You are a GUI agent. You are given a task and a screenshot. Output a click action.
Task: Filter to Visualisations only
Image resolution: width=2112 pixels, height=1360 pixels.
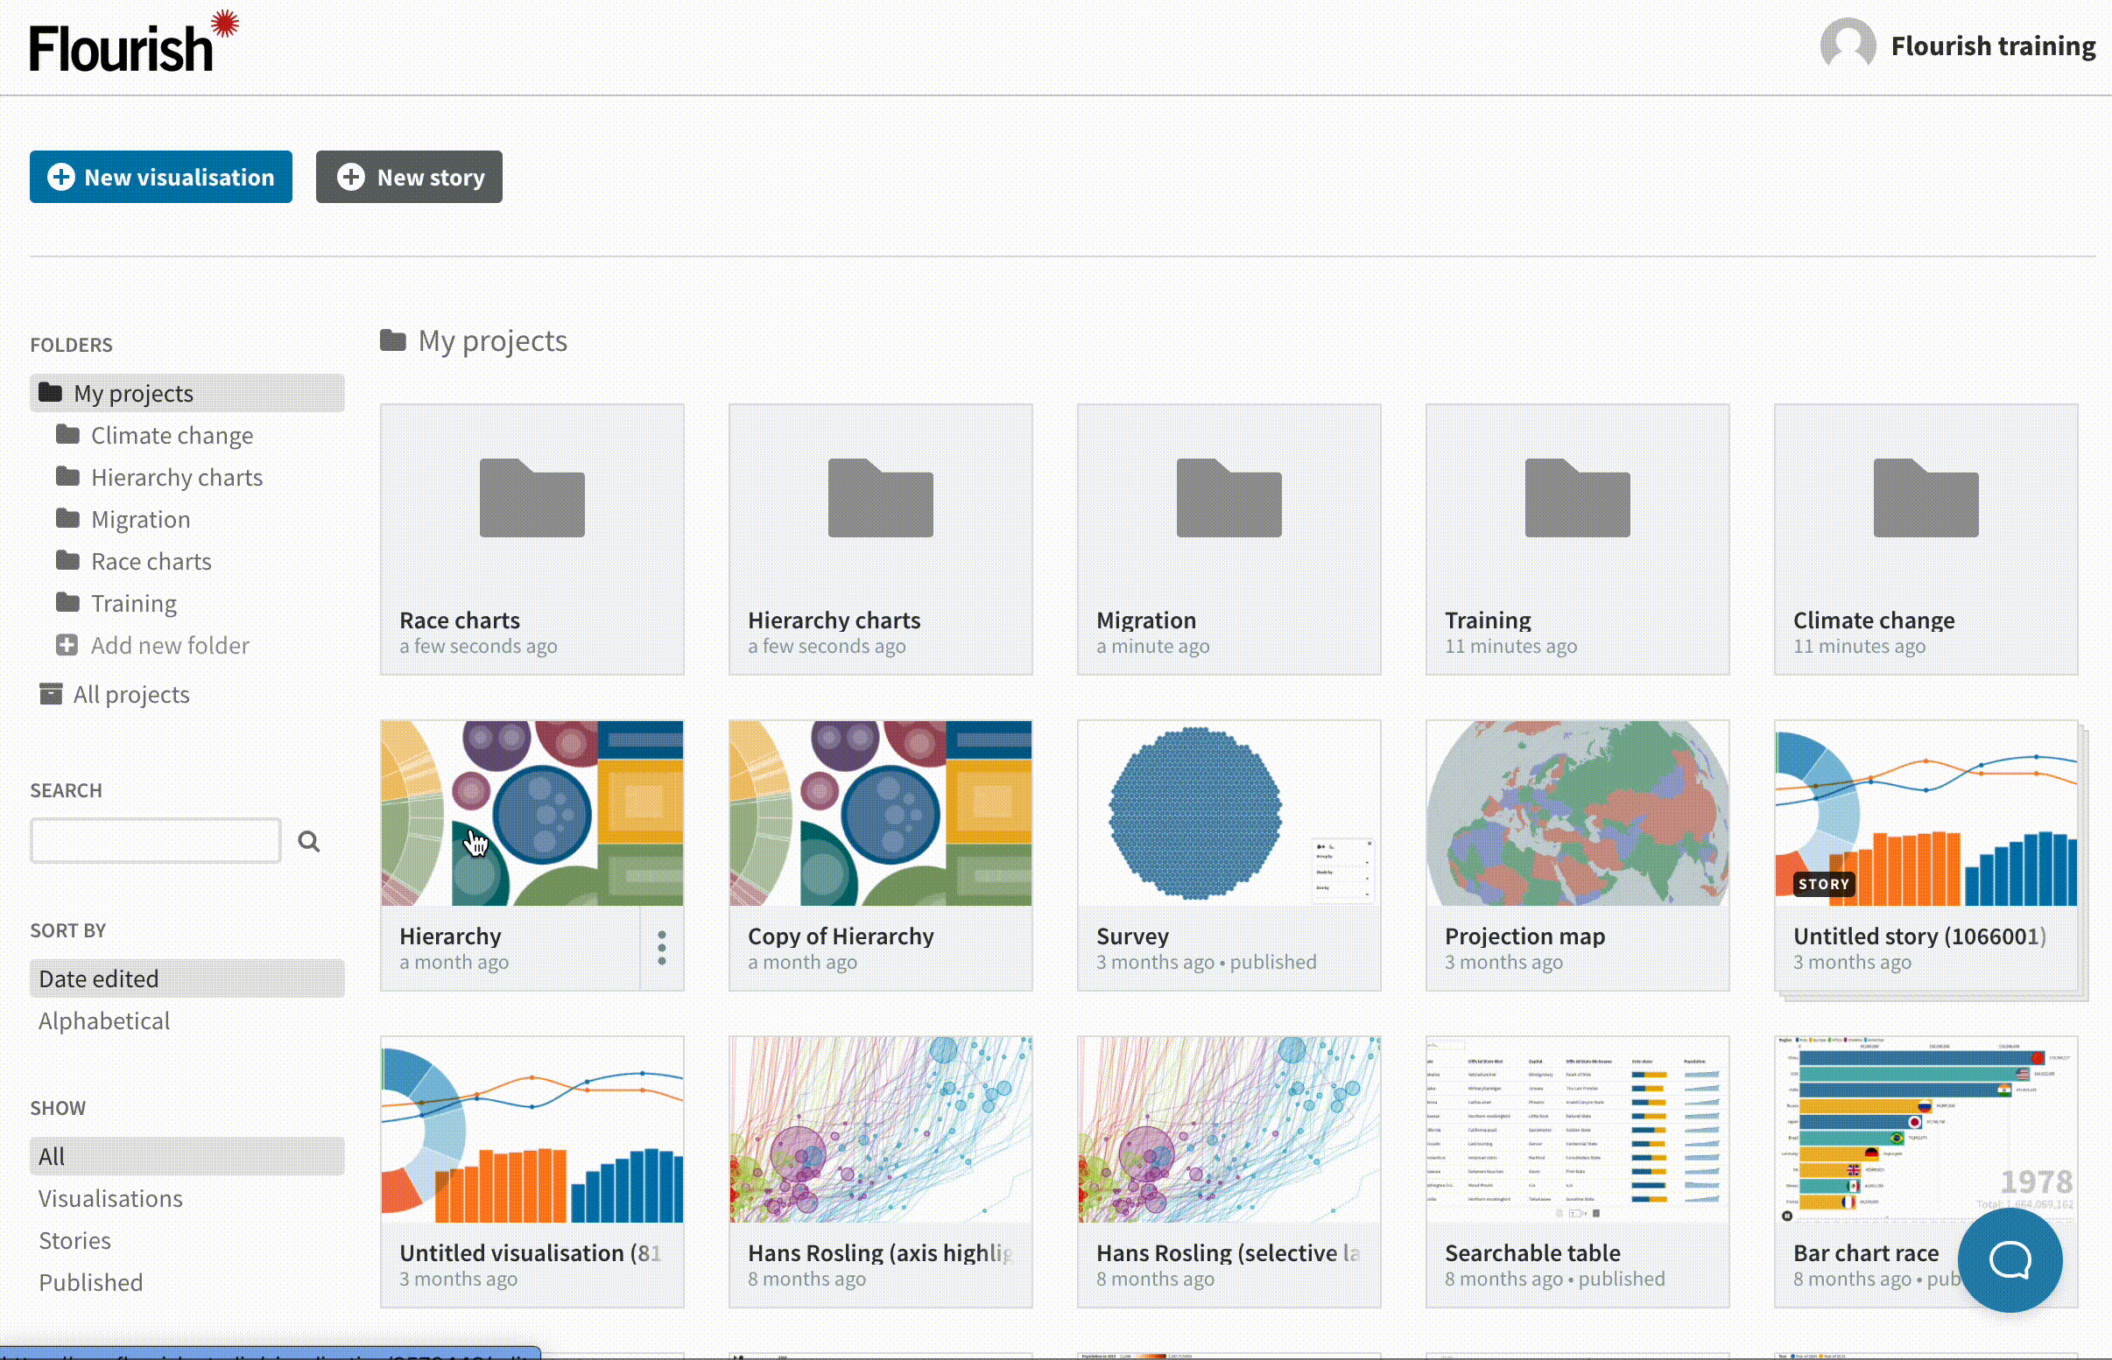pyautogui.click(x=110, y=1198)
